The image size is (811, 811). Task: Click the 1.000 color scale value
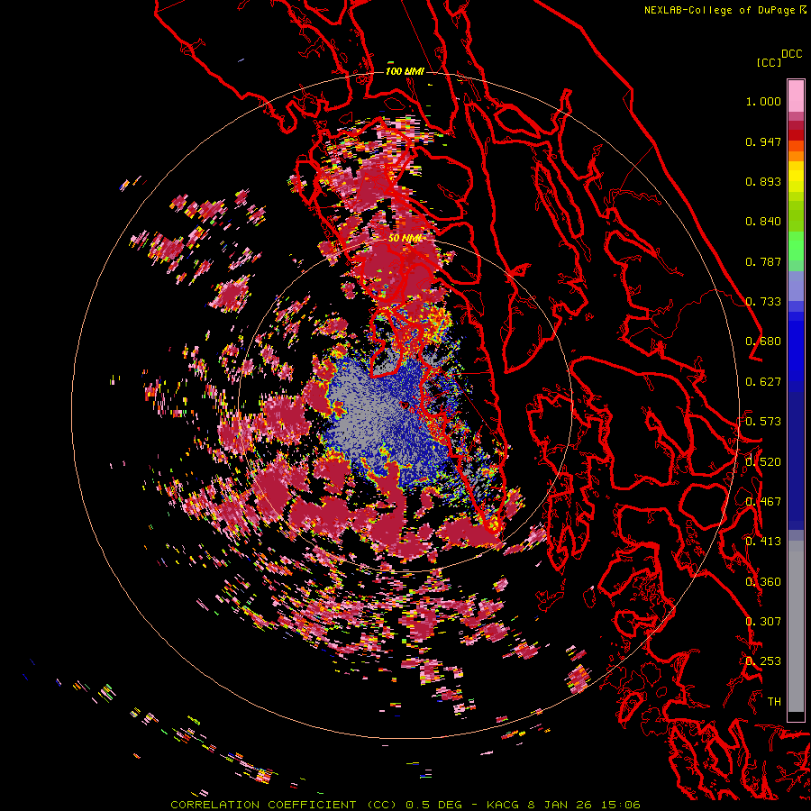pyautogui.click(x=763, y=101)
